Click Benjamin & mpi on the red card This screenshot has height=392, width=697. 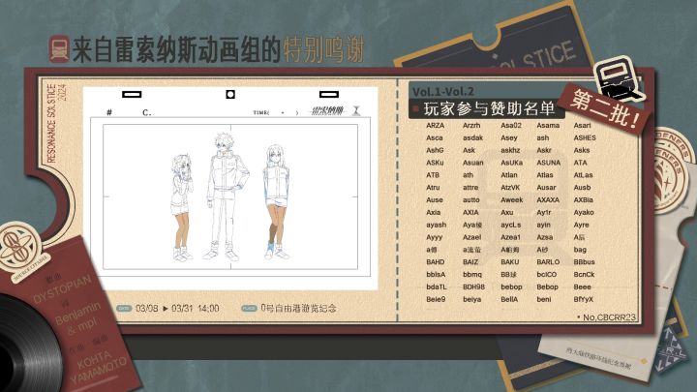pos(78,320)
